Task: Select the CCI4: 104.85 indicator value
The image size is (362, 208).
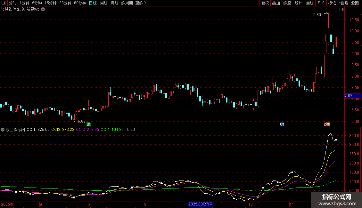Action: click(112, 130)
